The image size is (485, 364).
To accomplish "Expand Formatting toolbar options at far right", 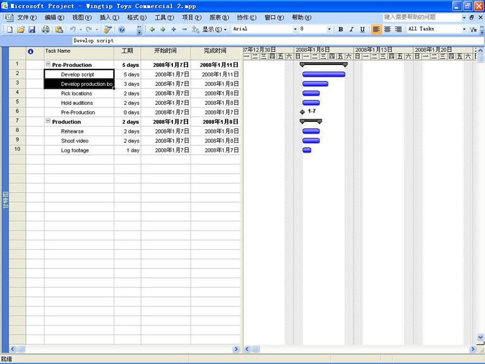I will [482, 30].
